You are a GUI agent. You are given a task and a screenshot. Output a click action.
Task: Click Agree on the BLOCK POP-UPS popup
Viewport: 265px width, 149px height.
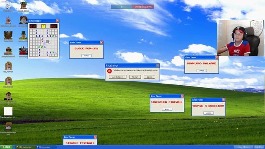click(87, 55)
